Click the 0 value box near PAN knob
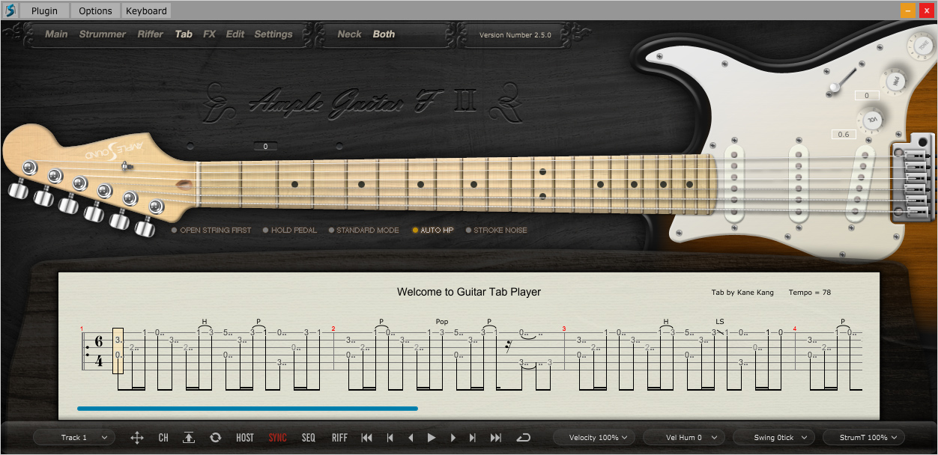The height and width of the screenshot is (455, 938). coord(867,96)
